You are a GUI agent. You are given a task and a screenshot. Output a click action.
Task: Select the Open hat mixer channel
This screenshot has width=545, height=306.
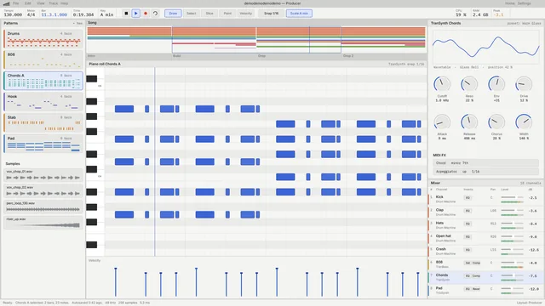[485, 238]
